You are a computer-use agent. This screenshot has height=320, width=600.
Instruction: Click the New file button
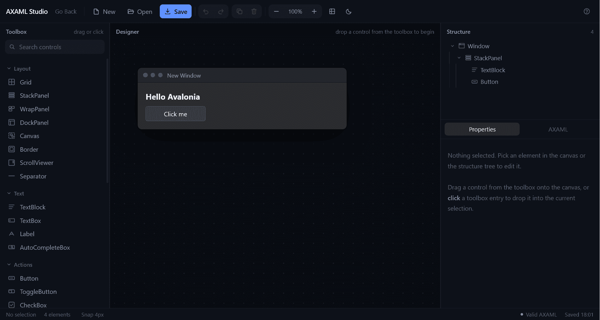pos(104,12)
